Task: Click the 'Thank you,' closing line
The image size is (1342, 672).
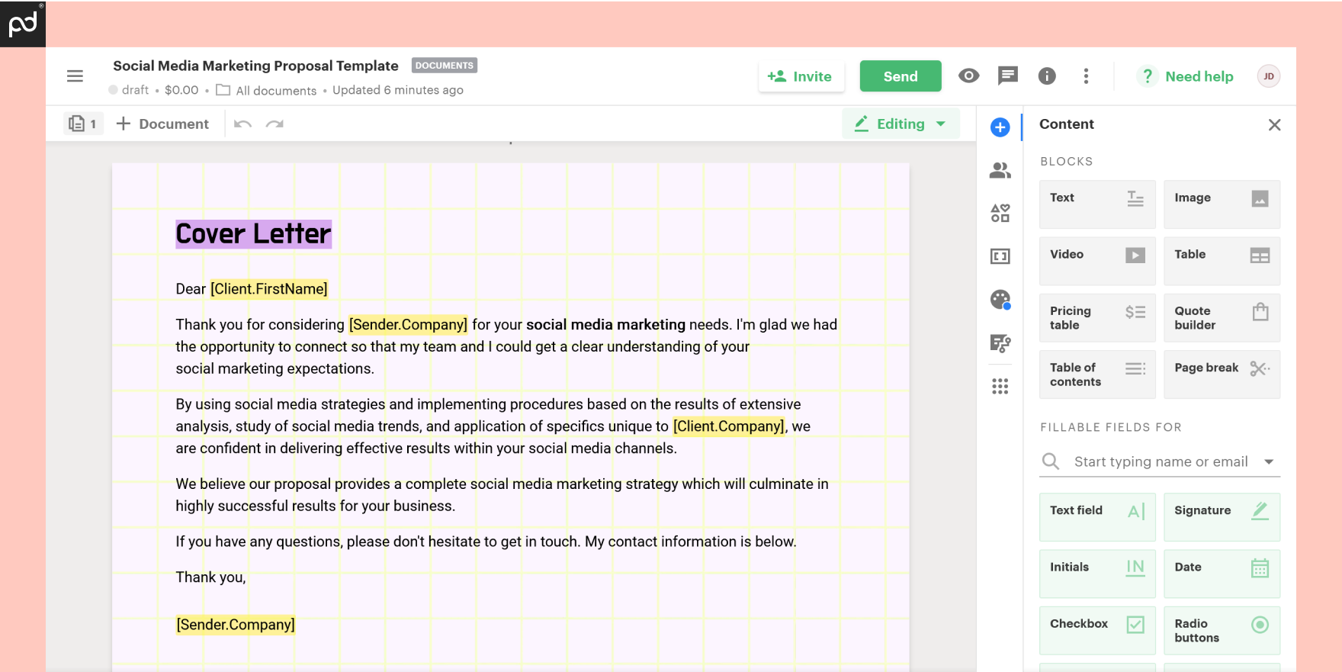Action: pos(210,577)
